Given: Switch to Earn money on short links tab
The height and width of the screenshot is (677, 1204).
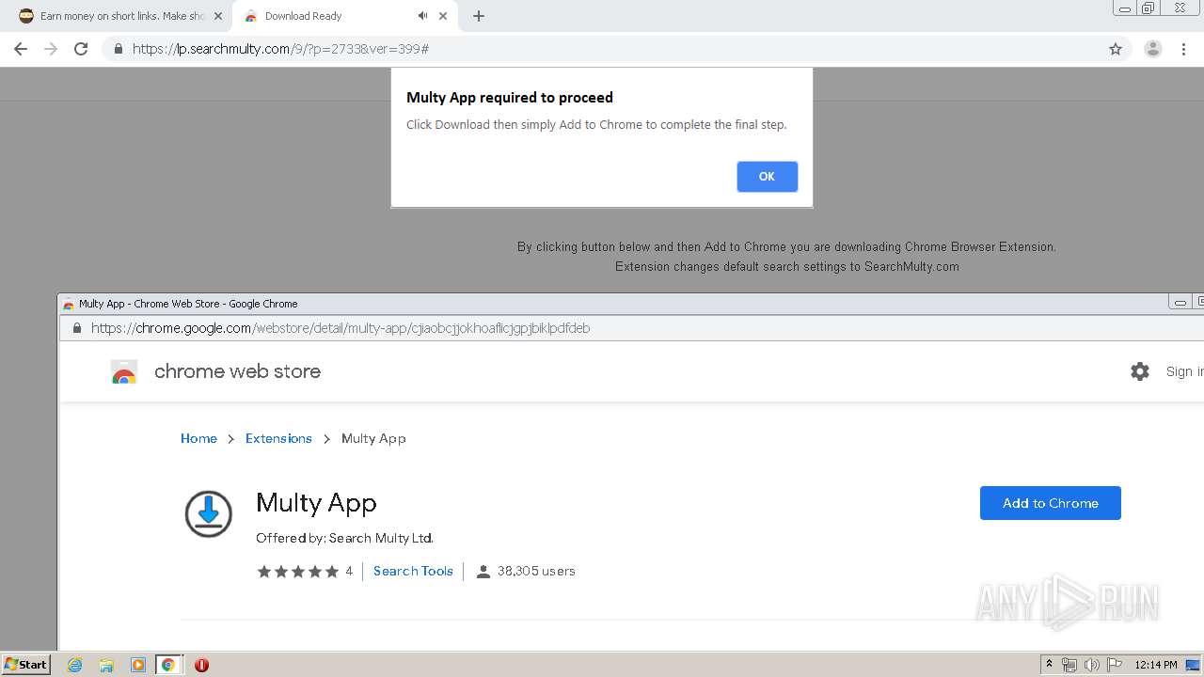Looking at the screenshot, I should tap(122, 16).
